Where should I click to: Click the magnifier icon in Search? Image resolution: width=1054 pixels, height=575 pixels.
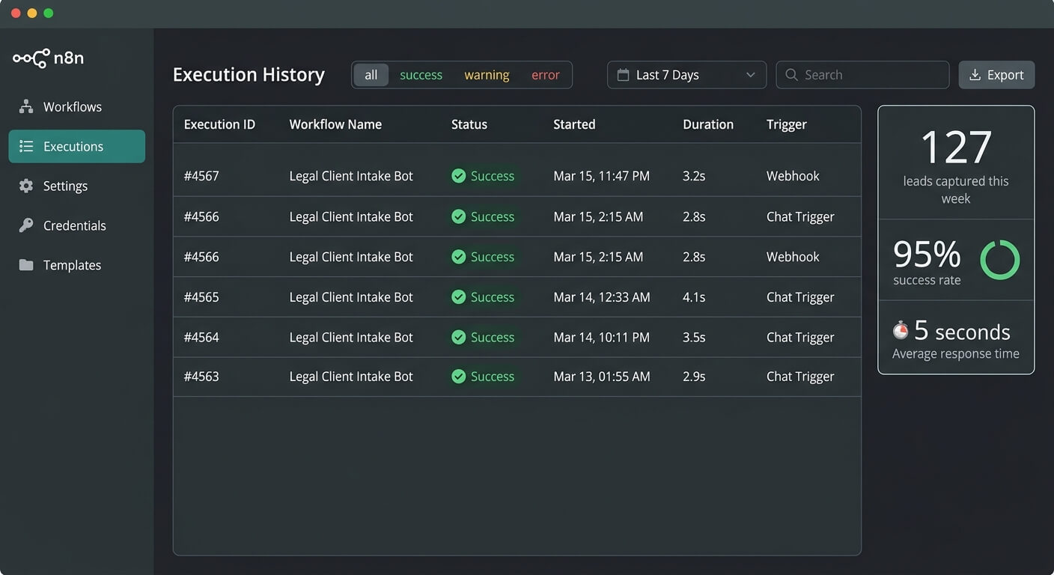792,75
